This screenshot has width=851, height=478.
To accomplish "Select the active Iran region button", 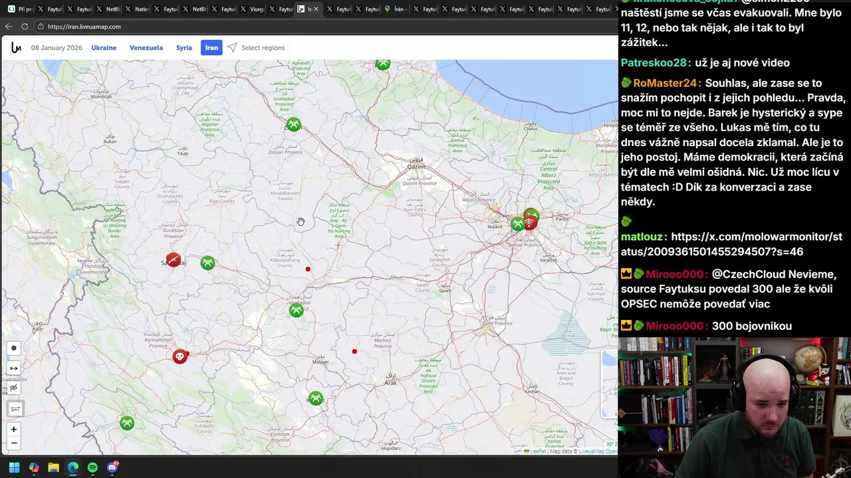I will (211, 48).
